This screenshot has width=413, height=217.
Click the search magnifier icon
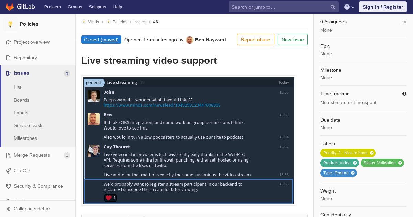(x=333, y=7)
